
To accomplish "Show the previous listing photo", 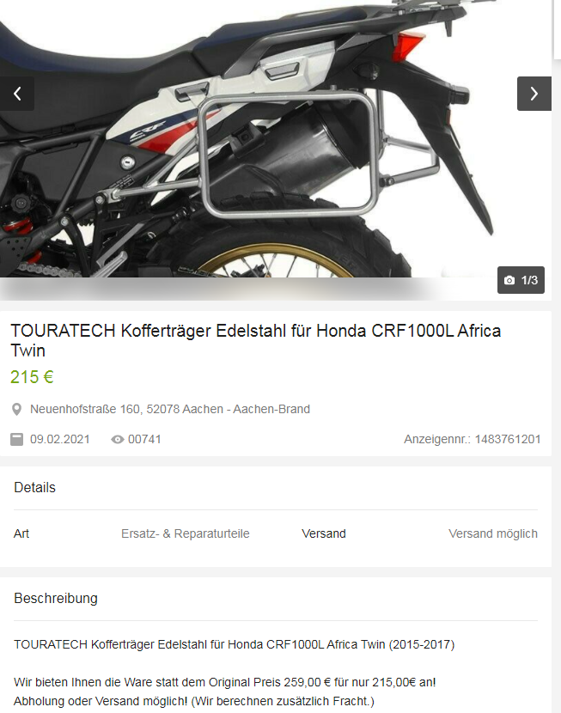I will [17, 94].
